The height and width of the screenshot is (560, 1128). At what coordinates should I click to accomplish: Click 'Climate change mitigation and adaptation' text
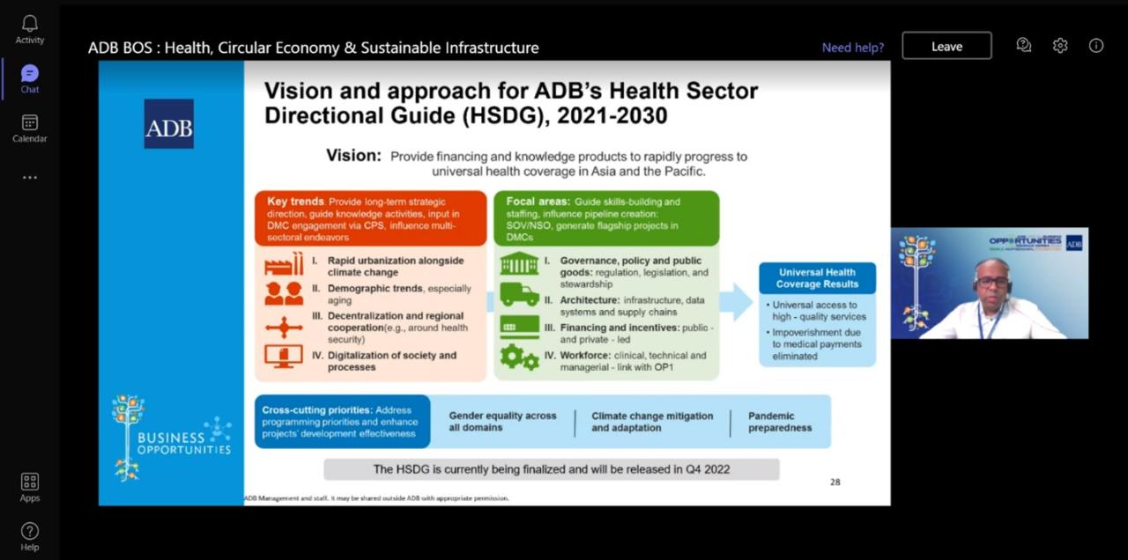tap(652, 422)
